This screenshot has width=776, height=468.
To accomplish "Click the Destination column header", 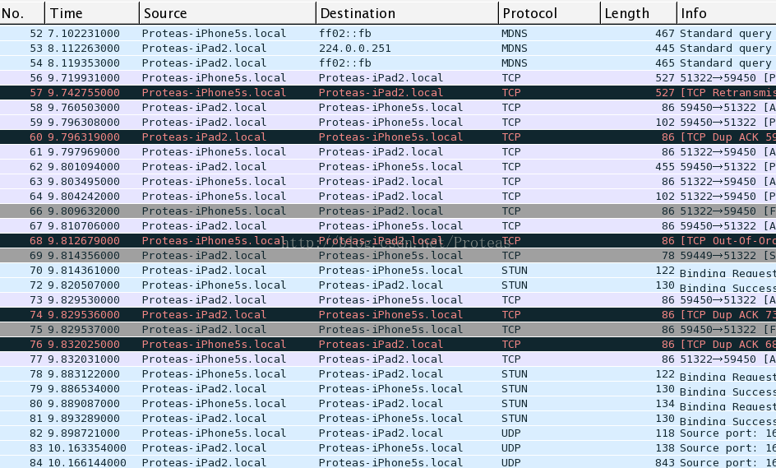I will pyautogui.click(x=407, y=13).
